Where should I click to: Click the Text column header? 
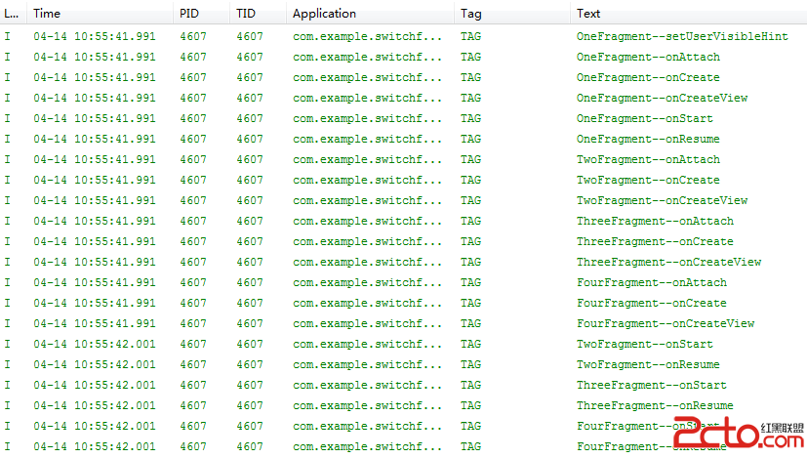point(588,14)
